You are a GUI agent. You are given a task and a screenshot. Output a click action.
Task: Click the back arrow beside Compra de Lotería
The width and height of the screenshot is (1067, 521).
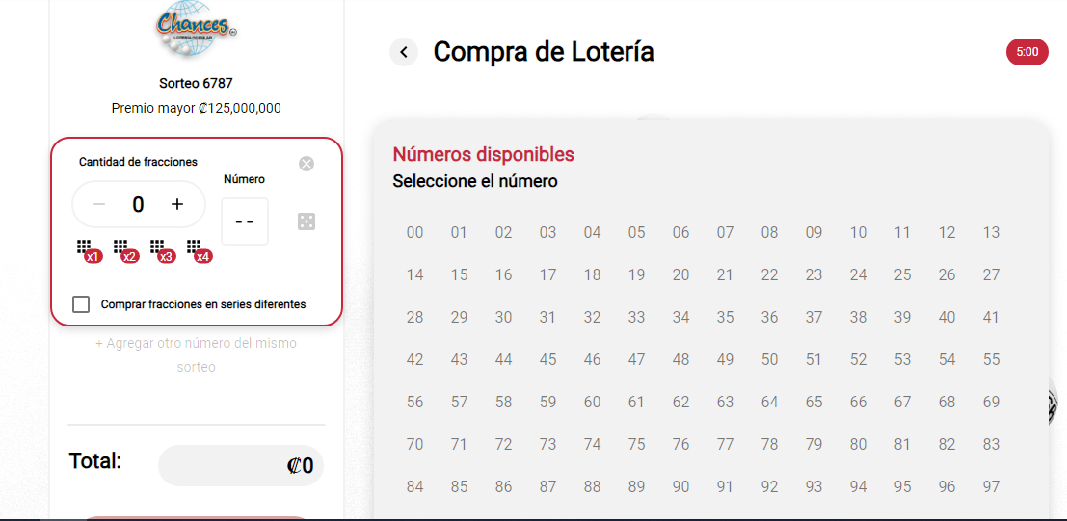point(404,52)
